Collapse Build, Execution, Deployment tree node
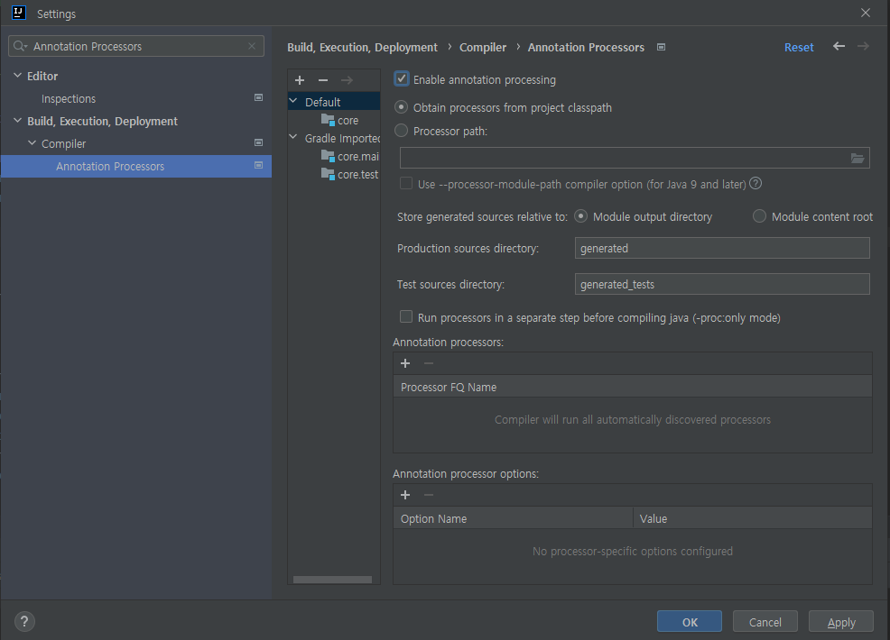The width and height of the screenshot is (890, 640). tap(17, 120)
